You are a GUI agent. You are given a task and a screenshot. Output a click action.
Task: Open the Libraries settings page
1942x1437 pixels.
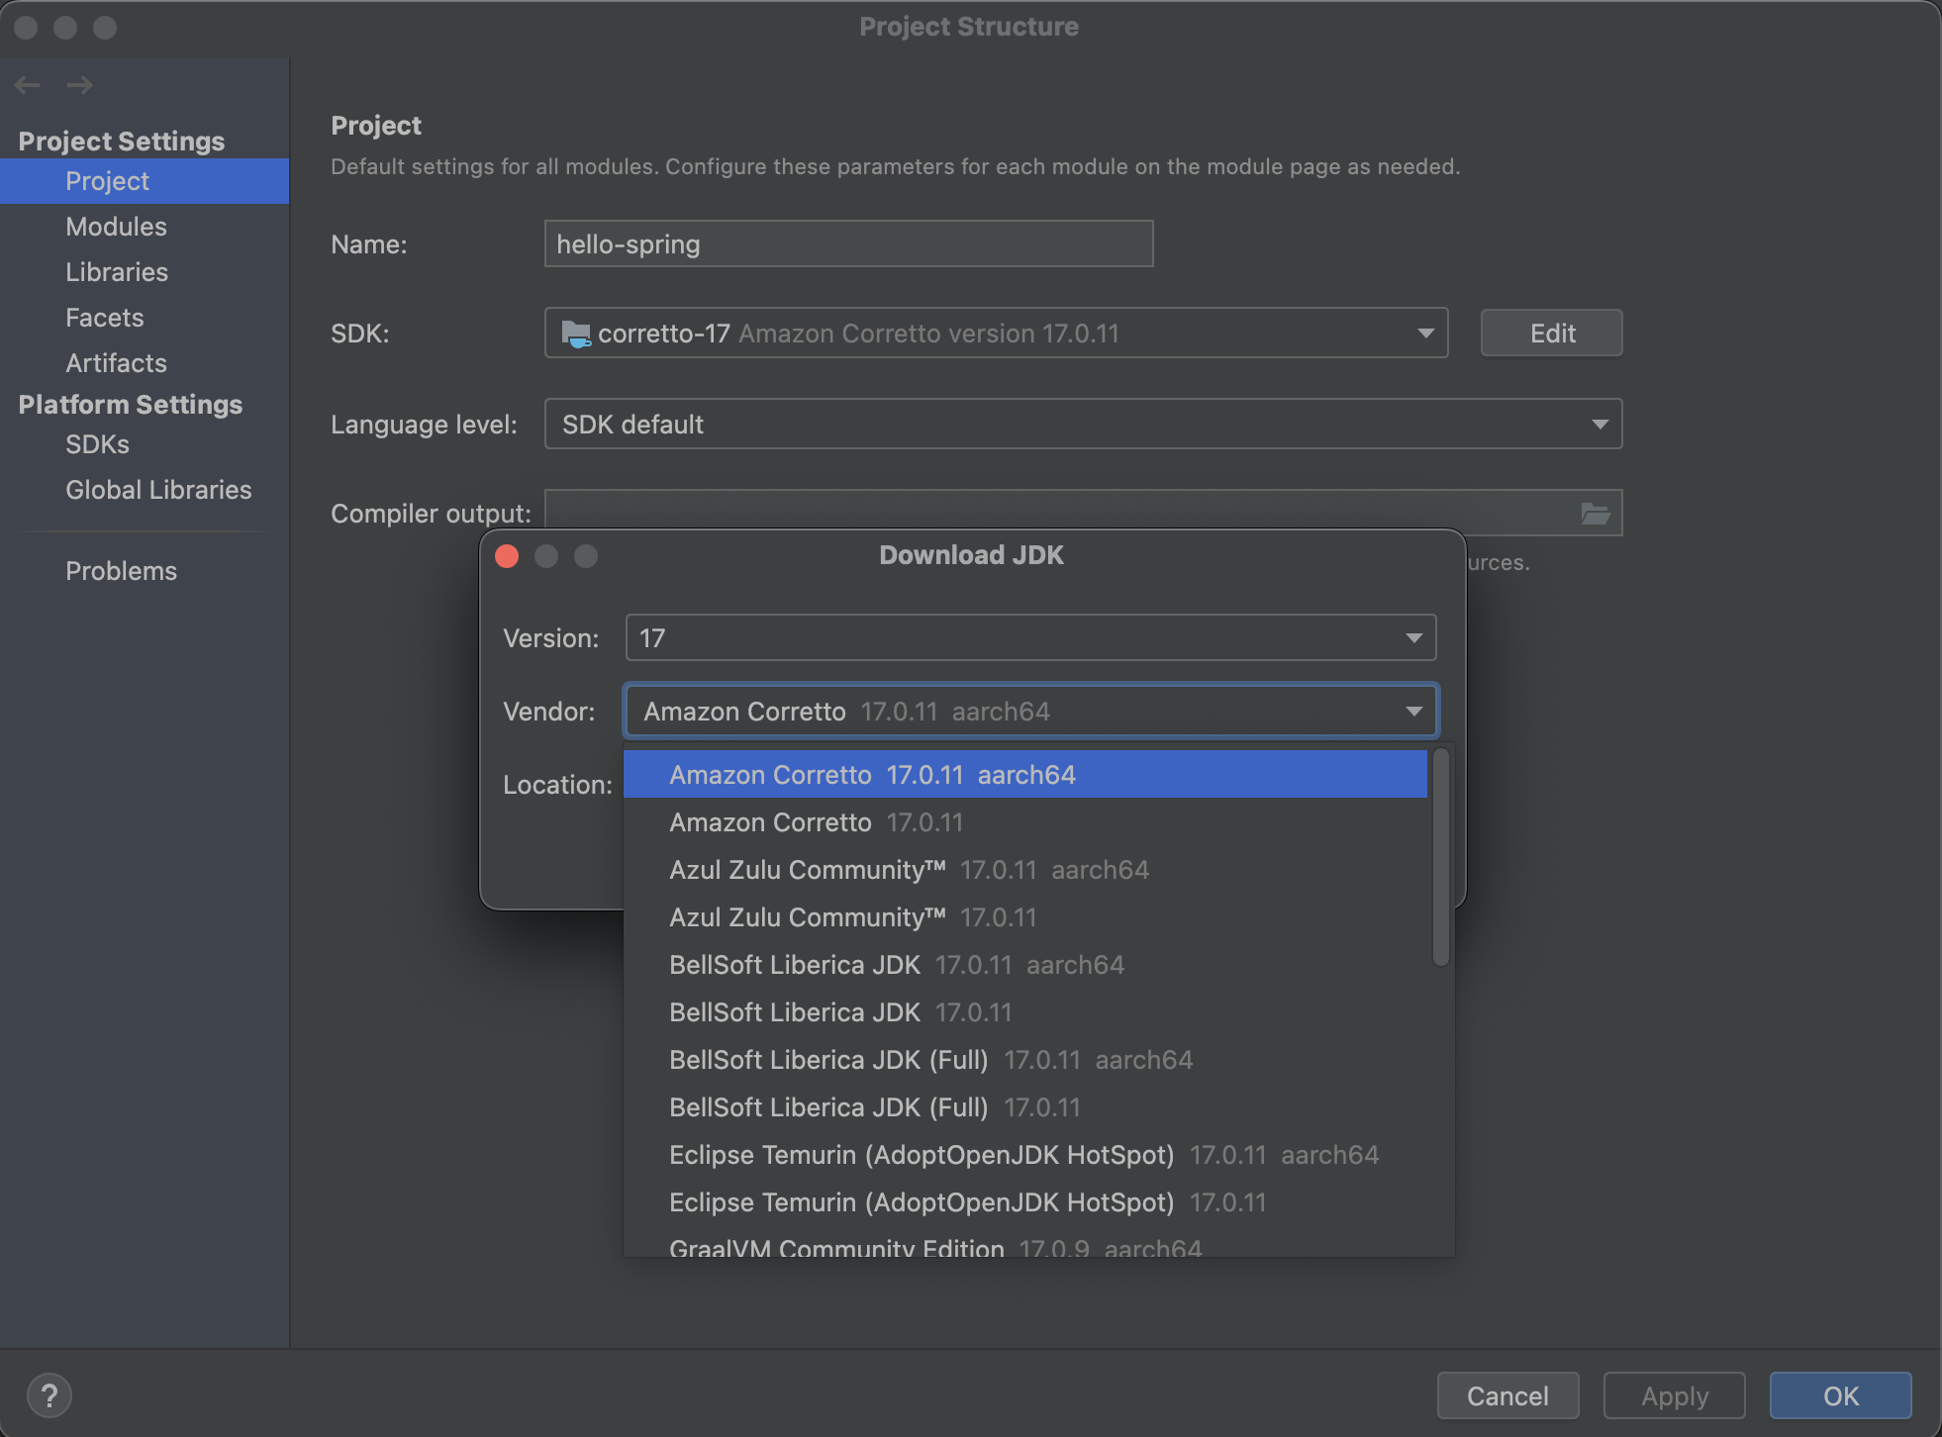tap(116, 272)
